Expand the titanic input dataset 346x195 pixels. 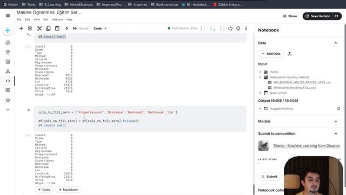click(x=260, y=72)
